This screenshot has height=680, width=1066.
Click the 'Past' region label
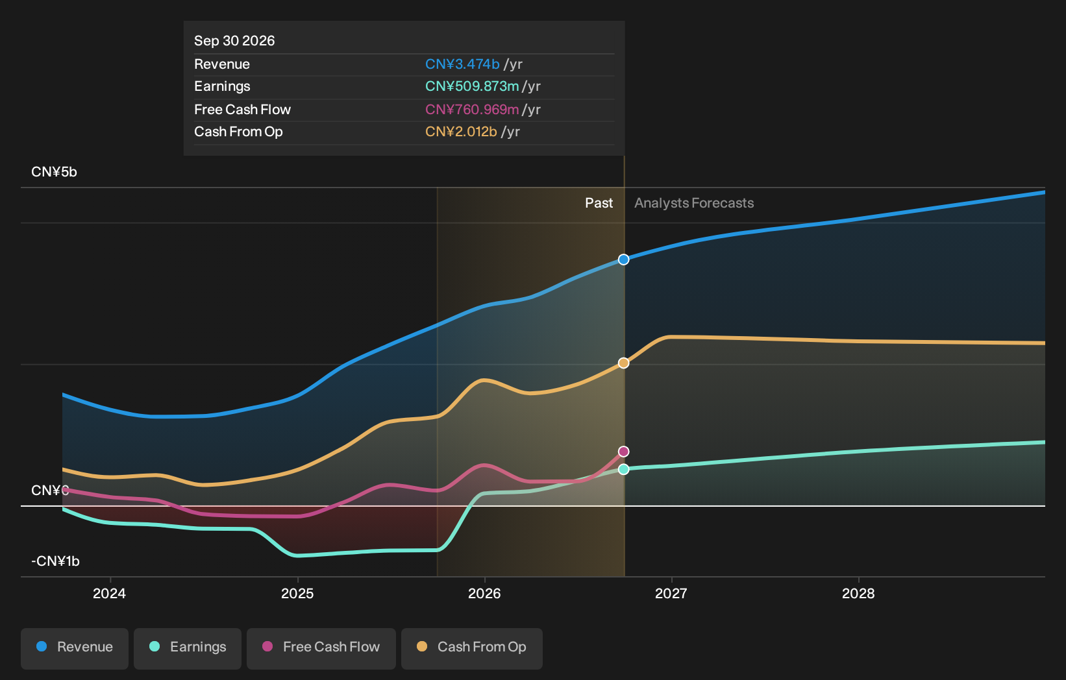(x=599, y=203)
